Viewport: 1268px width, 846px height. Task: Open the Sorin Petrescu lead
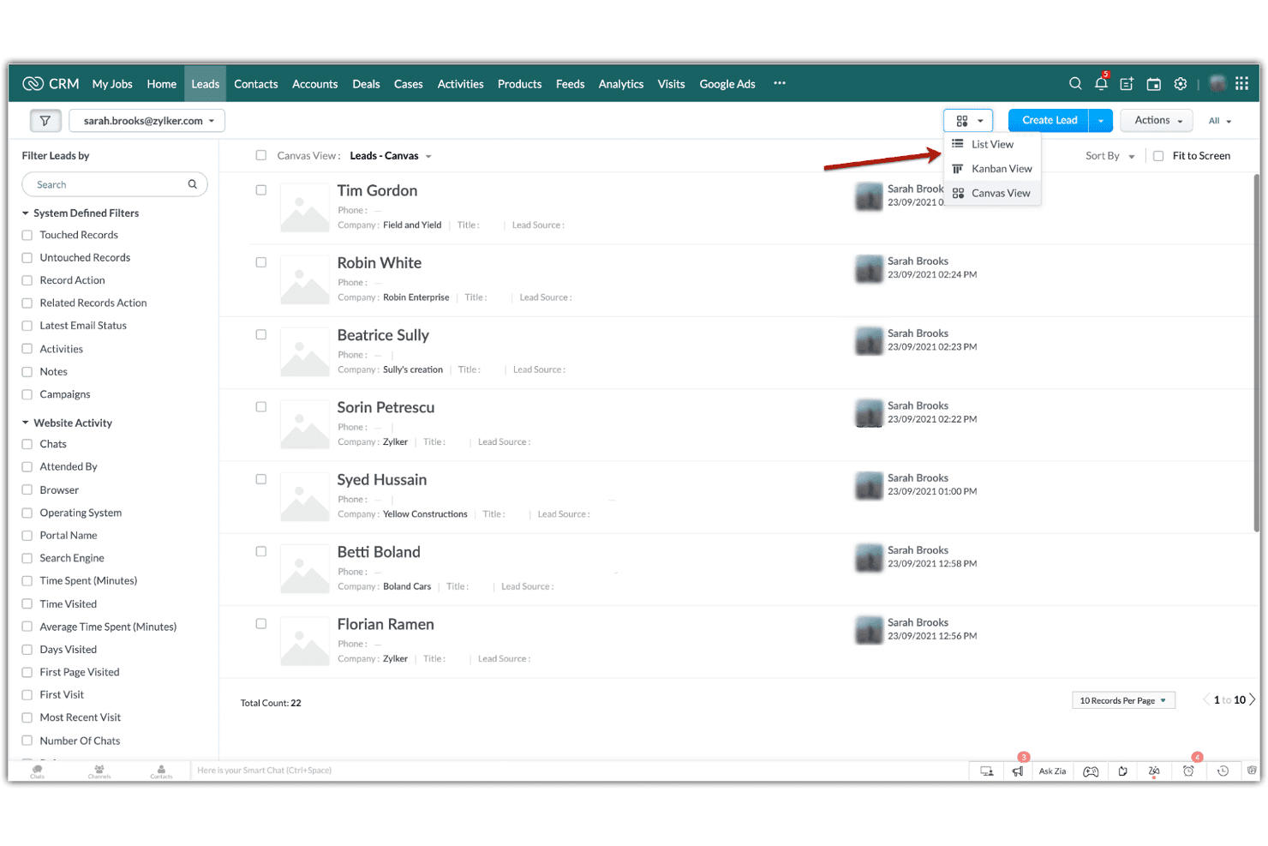tap(386, 407)
